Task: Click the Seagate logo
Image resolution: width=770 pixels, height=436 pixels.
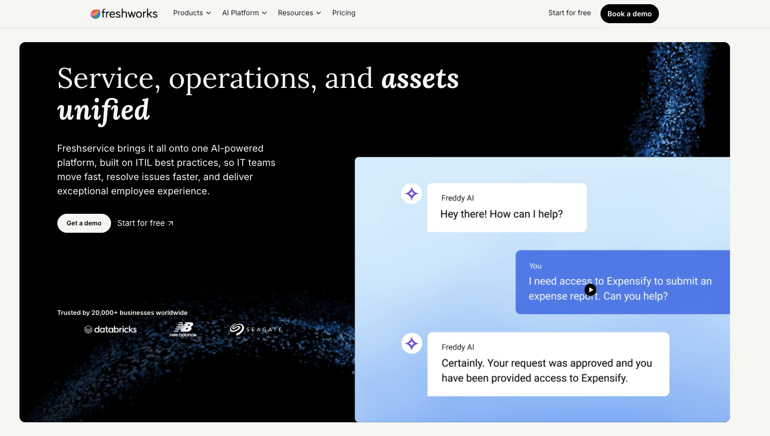Action: pyautogui.click(x=256, y=329)
